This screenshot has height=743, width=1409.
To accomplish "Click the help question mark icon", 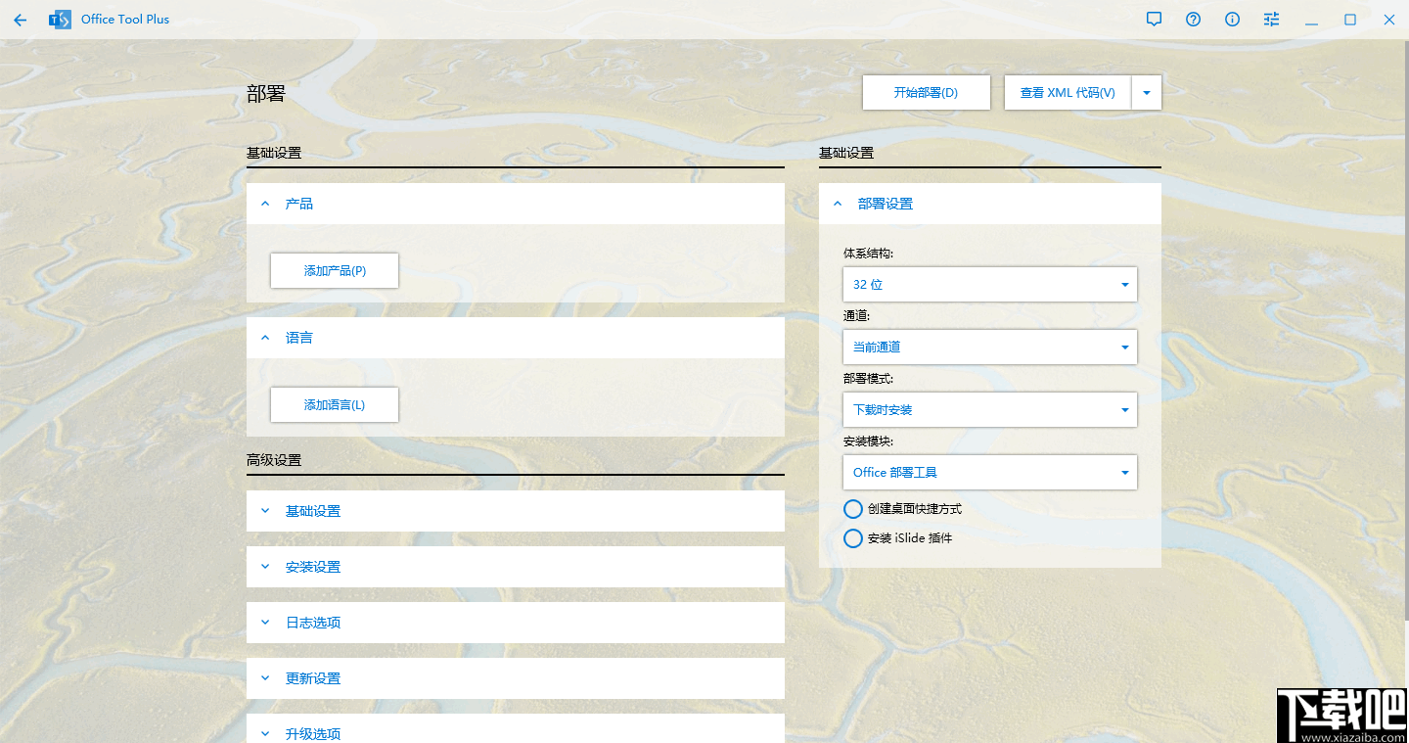I will (1193, 19).
